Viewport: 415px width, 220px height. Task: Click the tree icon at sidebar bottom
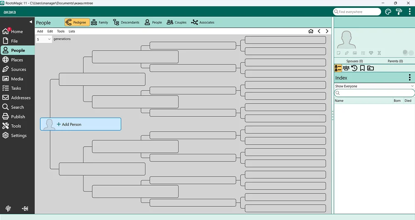click(x=8, y=208)
